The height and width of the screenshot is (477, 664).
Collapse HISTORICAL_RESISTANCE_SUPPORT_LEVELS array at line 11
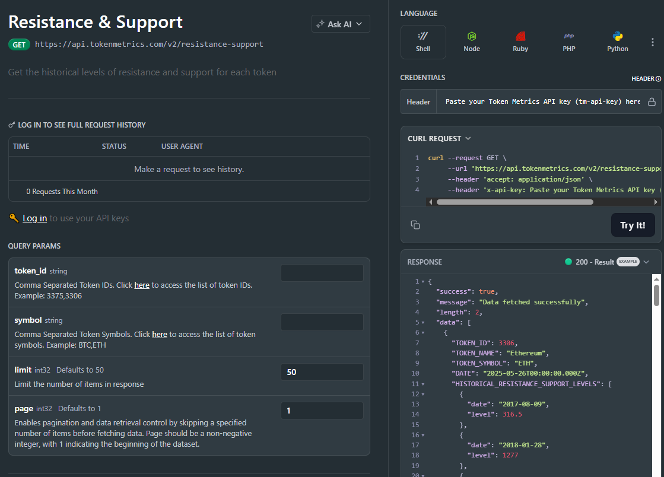pyautogui.click(x=422, y=384)
